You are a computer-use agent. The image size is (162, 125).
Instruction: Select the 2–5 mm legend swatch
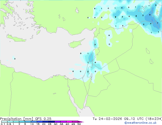pos(22,122)
